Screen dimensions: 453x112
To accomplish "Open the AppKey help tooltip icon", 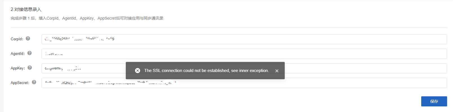I will point(30,68).
